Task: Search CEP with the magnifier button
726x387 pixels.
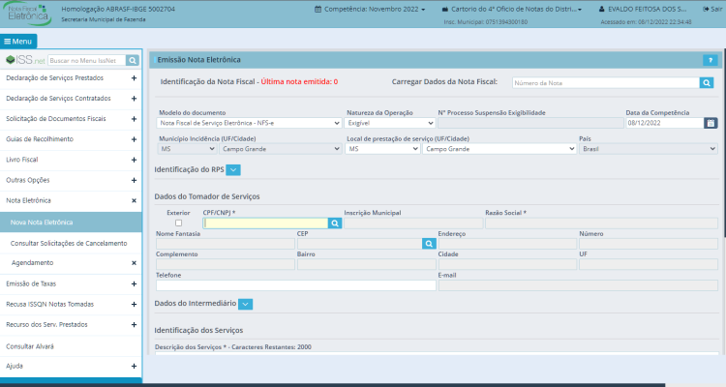Action: pyautogui.click(x=429, y=244)
